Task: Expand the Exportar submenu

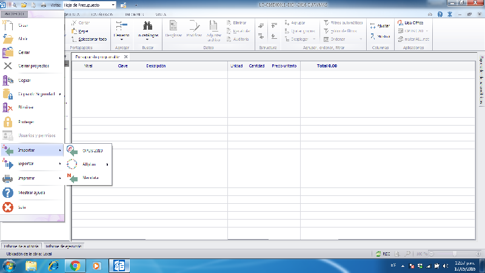Action: pos(59,164)
